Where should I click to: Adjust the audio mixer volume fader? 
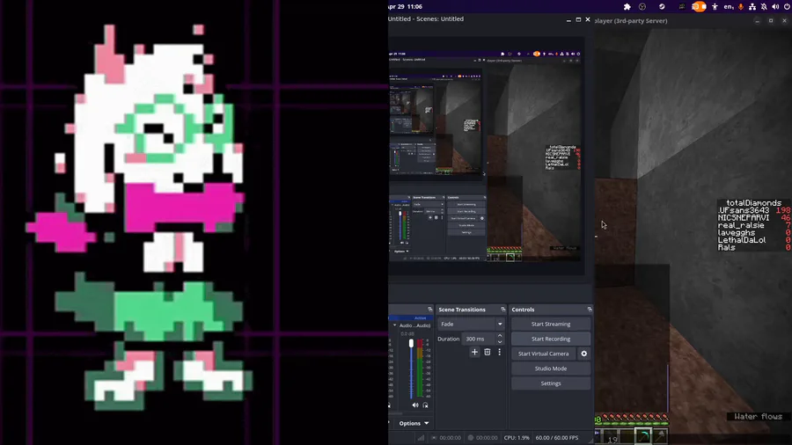tap(411, 344)
